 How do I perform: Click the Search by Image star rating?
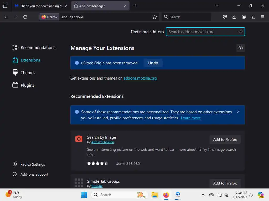(x=97, y=163)
